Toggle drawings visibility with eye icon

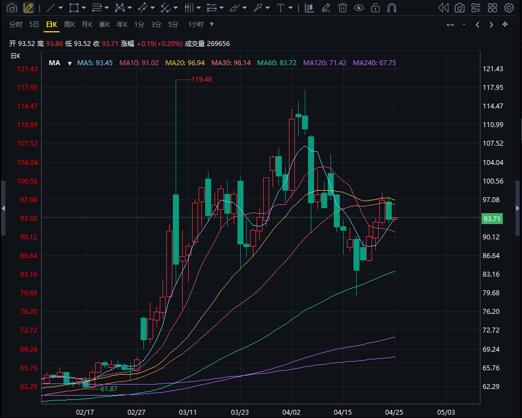tap(359, 8)
